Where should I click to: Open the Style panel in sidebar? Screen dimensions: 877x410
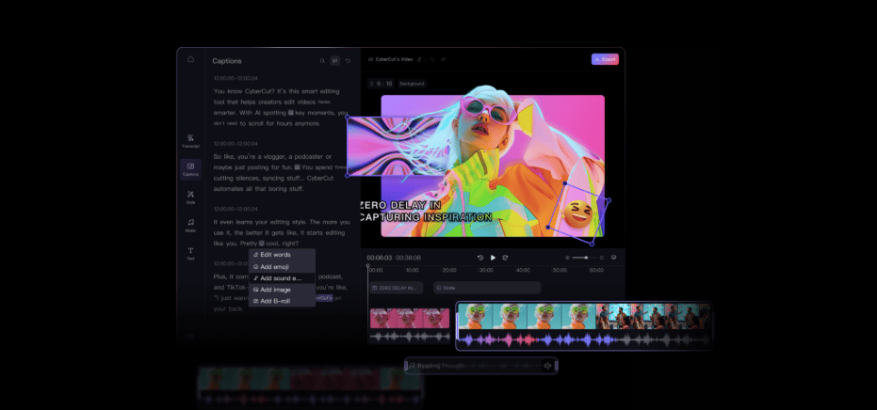pos(190,197)
